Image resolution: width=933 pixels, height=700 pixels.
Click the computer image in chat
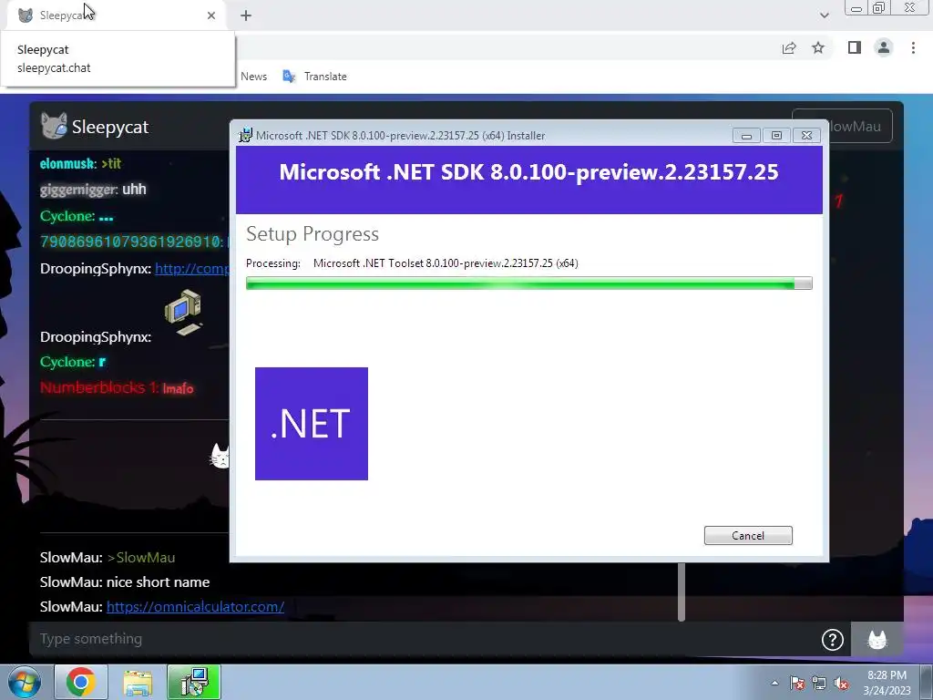[x=183, y=312]
